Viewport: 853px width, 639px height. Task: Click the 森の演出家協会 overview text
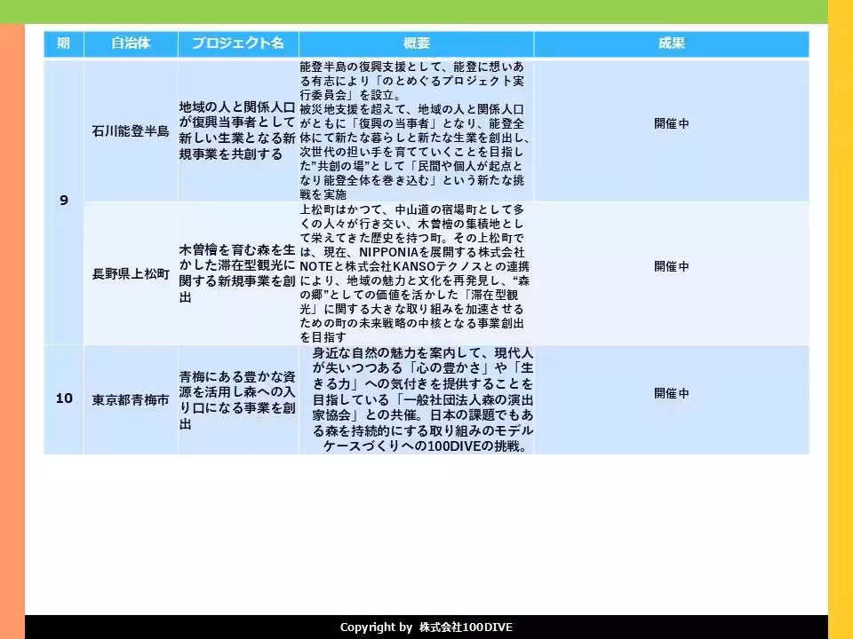[414, 398]
